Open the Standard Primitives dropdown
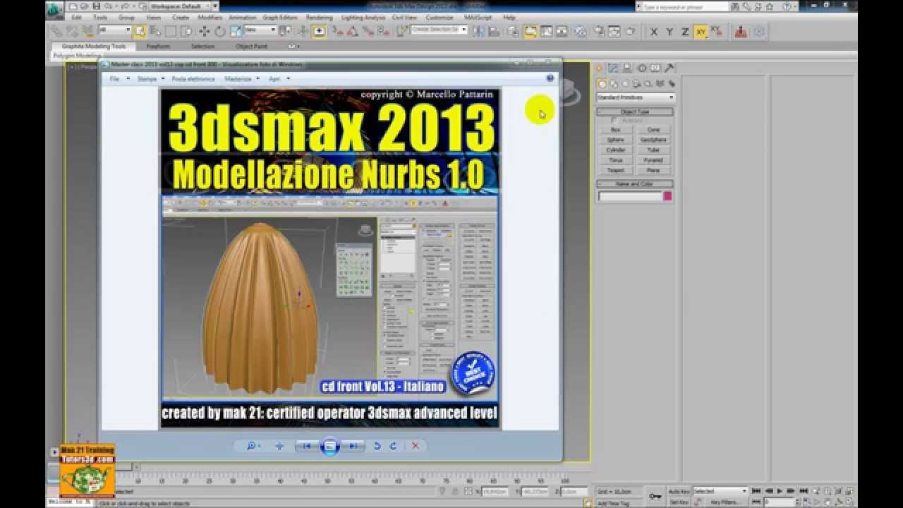Viewport: 903px width, 508px height. [x=636, y=97]
